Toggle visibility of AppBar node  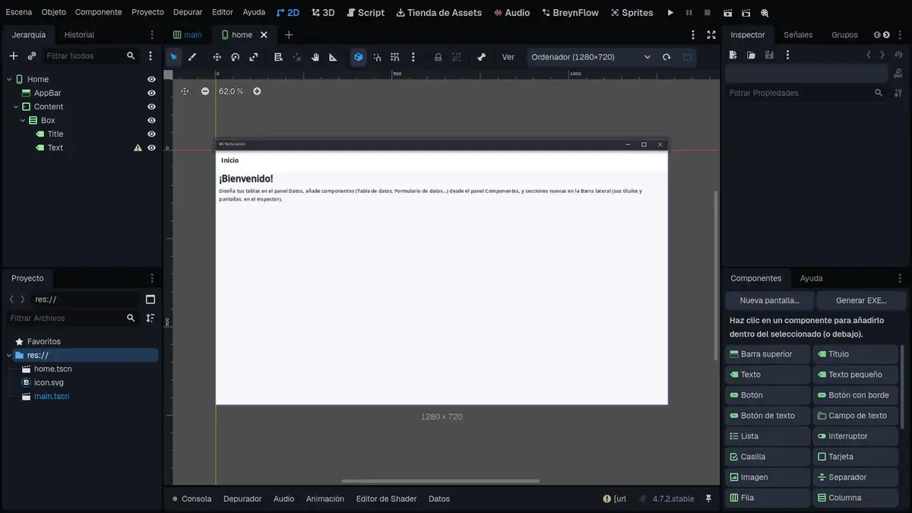click(x=151, y=93)
